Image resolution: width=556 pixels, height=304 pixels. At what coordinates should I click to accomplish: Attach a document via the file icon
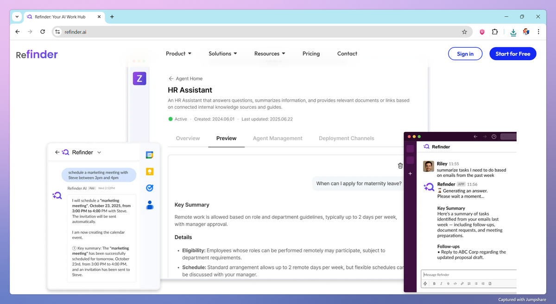coord(490,283)
